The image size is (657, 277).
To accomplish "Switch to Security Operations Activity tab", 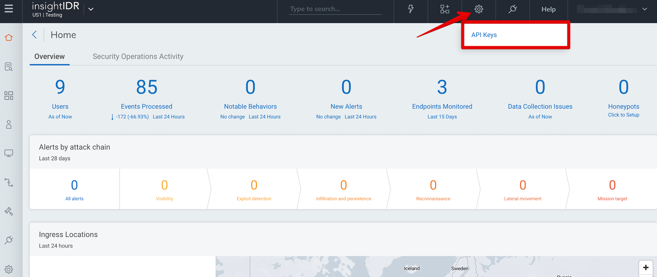I will pyautogui.click(x=138, y=57).
